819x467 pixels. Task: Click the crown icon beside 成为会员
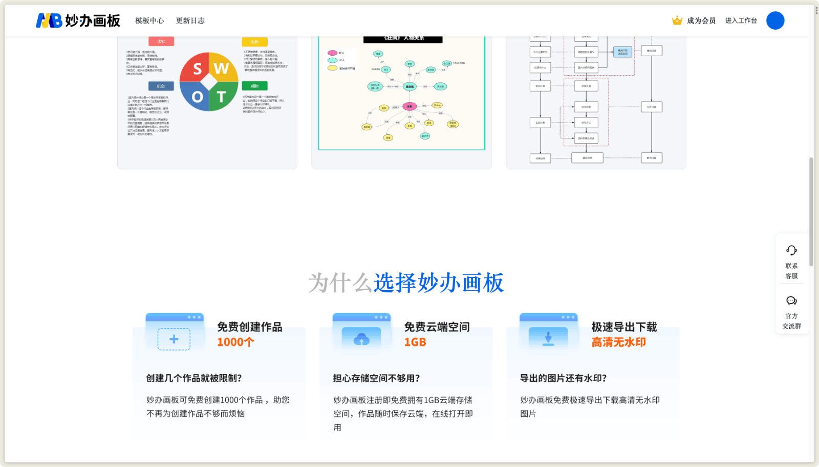(677, 20)
